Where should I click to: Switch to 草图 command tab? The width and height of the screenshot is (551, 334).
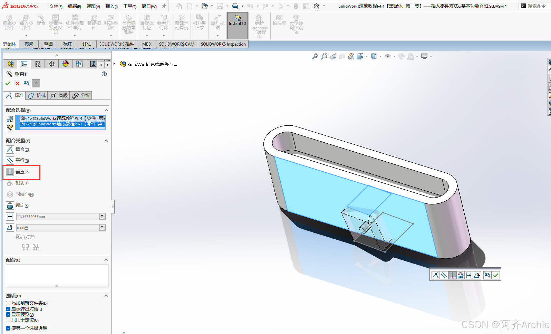tap(48, 44)
